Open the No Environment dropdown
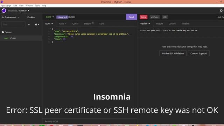Image resolution: width=224 pixels, height=126 pixels. 10,17
